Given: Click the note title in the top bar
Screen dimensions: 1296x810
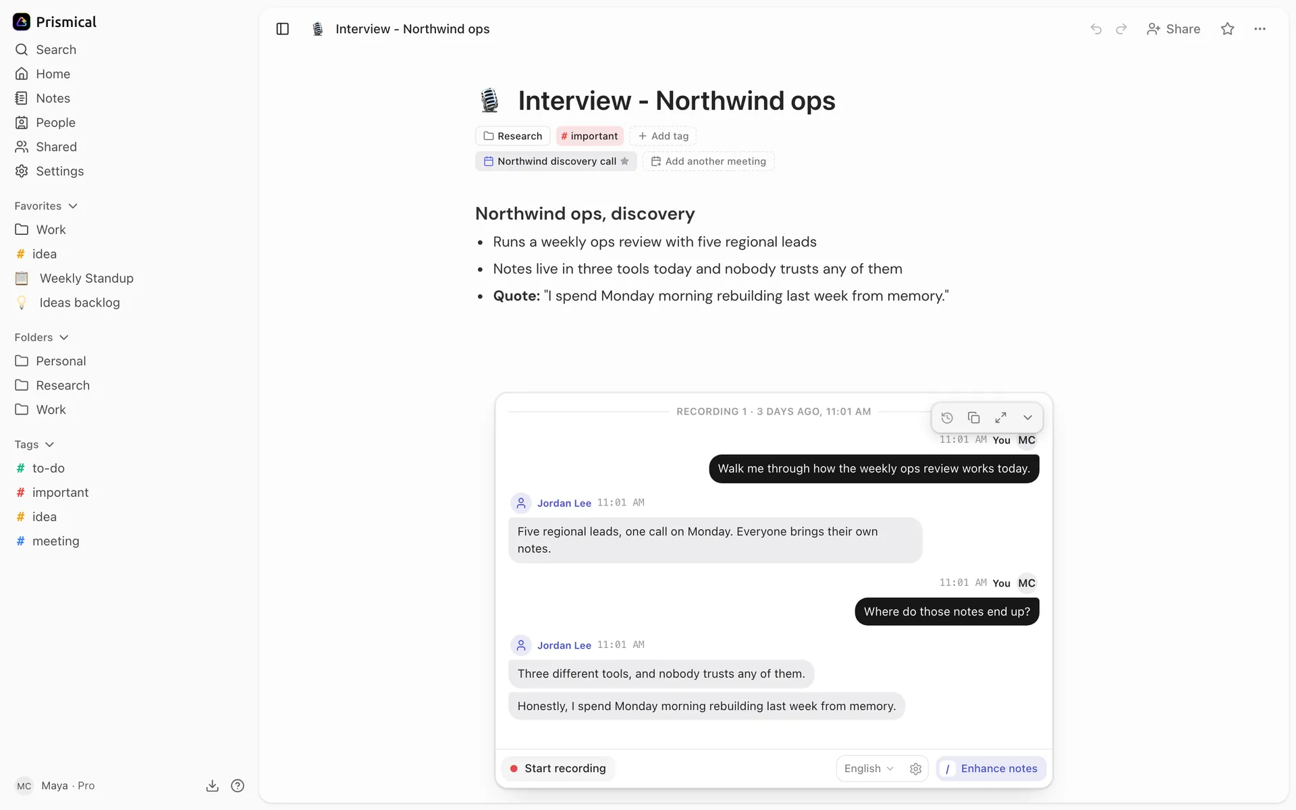Looking at the screenshot, I should [x=412, y=29].
